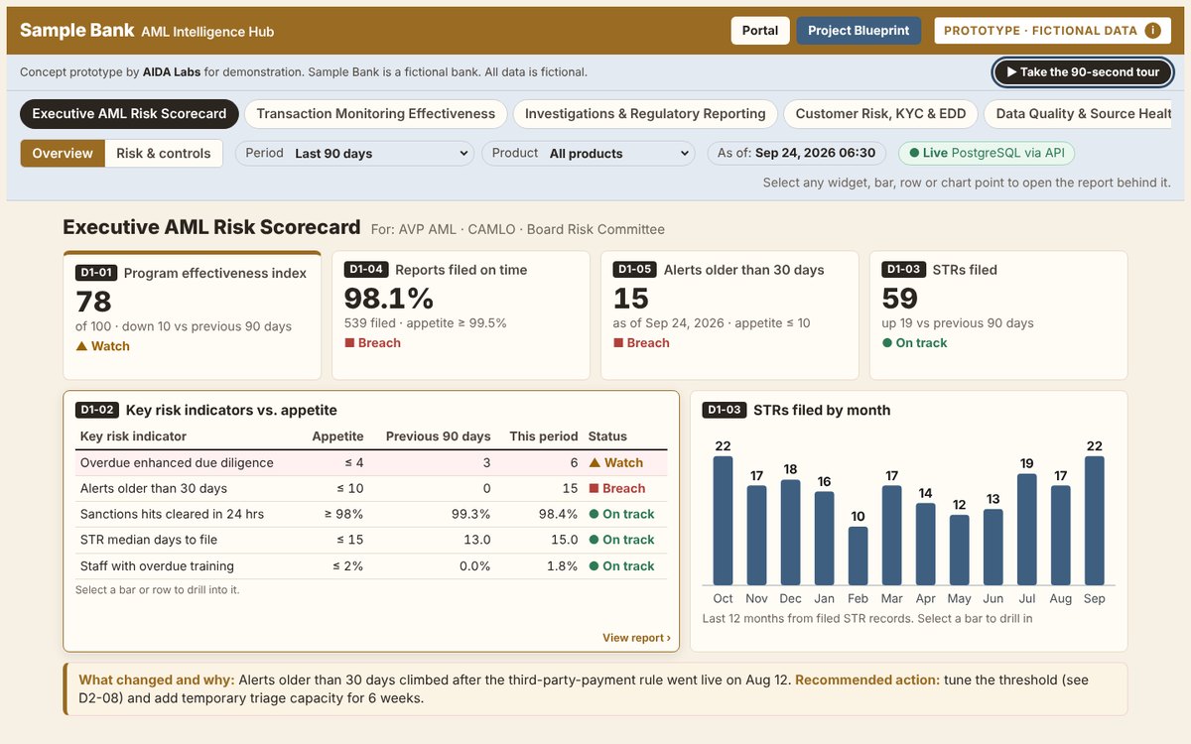Image resolution: width=1191 pixels, height=744 pixels.
Task: Click the Live PostgreSQL via API status badge
Action: (x=986, y=154)
